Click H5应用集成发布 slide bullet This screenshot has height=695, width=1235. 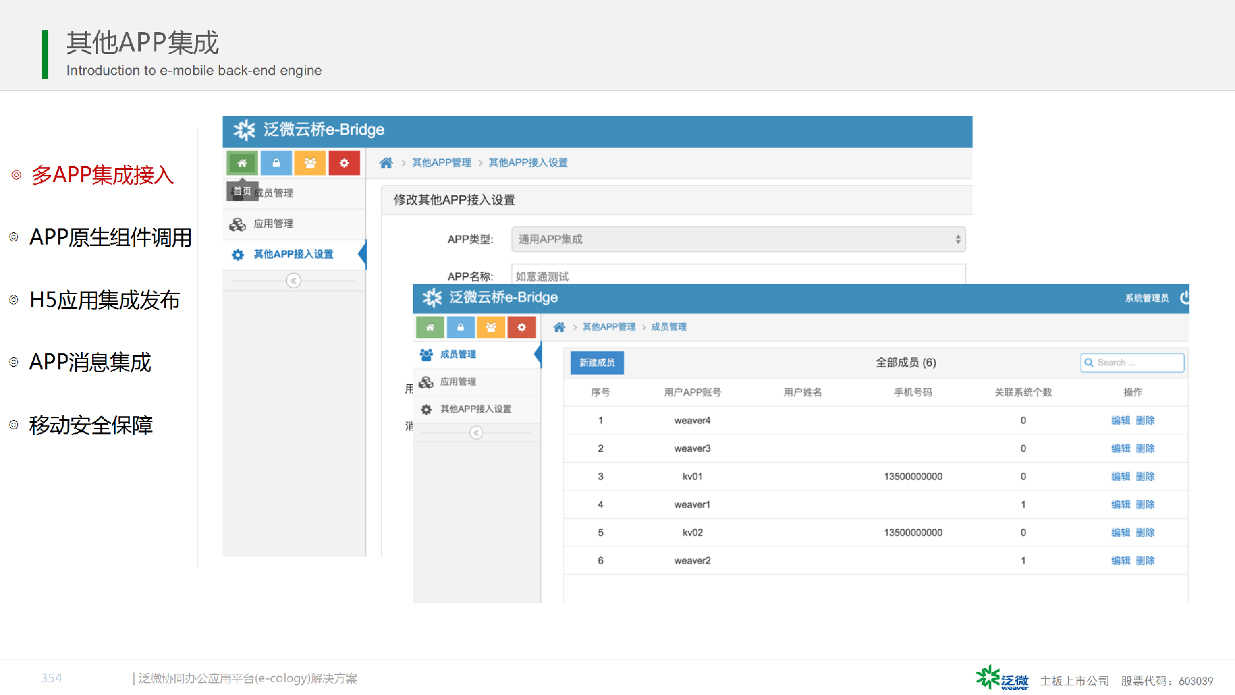(105, 300)
